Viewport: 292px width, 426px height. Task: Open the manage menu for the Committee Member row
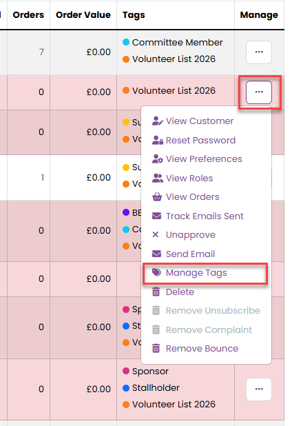(259, 52)
